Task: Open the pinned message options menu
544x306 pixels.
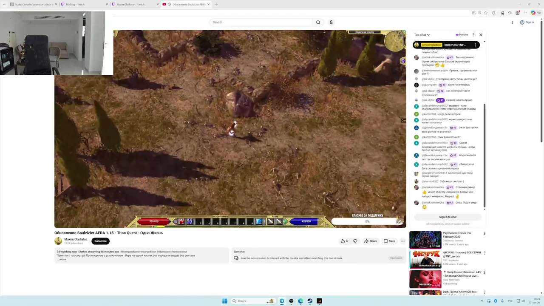Action: [x=475, y=45]
